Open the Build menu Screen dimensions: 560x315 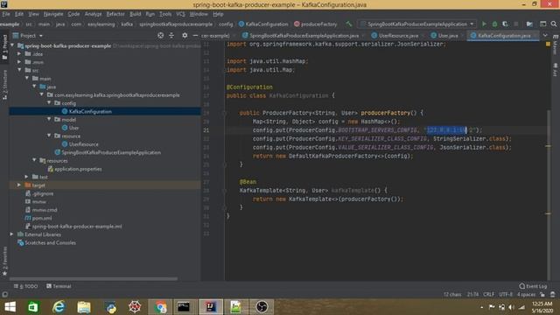pyautogui.click(x=135, y=14)
